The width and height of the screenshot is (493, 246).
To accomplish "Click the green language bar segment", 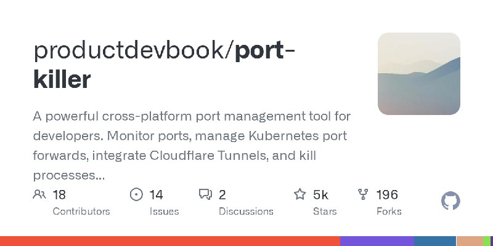I will coord(488,241).
